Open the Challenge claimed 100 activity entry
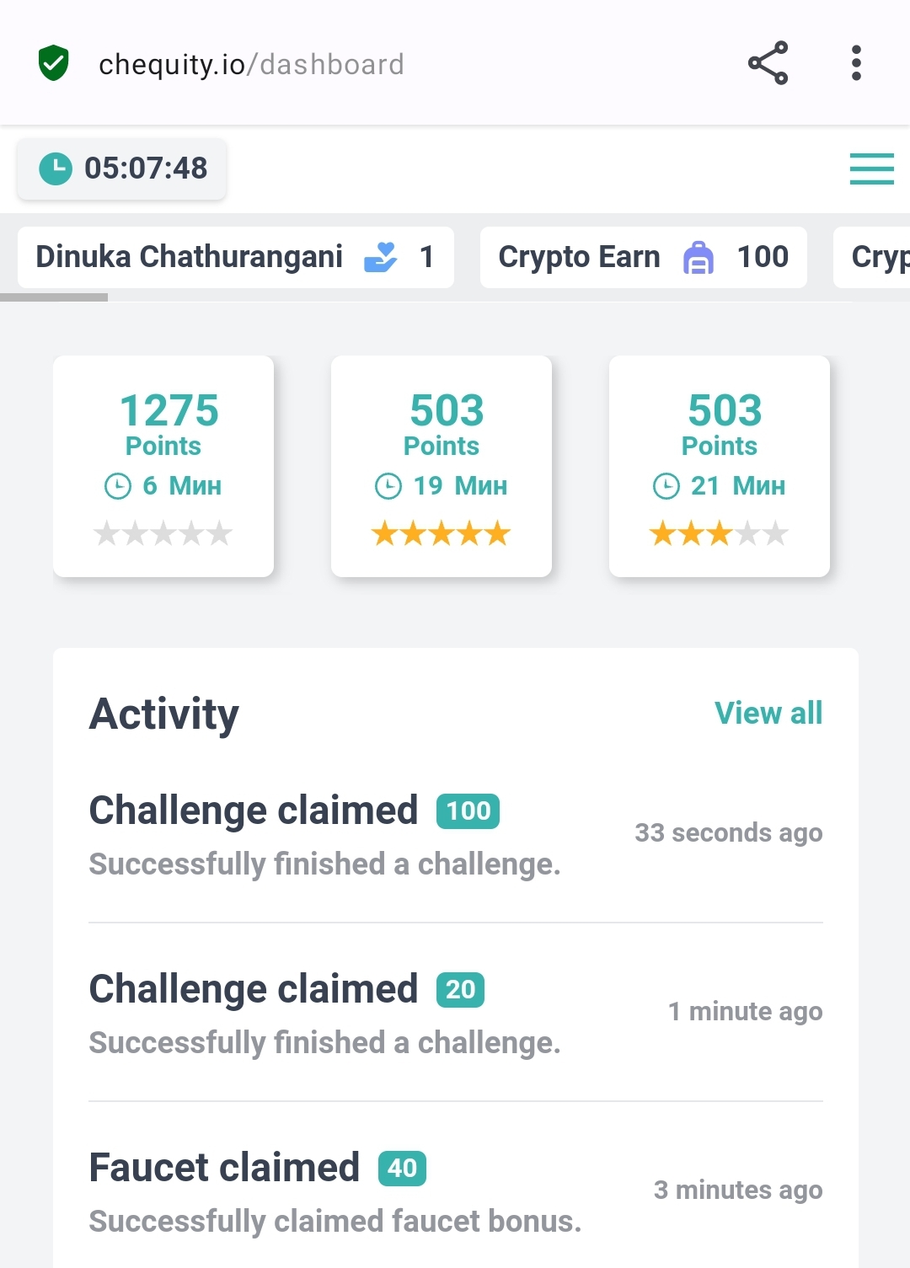This screenshot has height=1268, width=910. point(456,835)
